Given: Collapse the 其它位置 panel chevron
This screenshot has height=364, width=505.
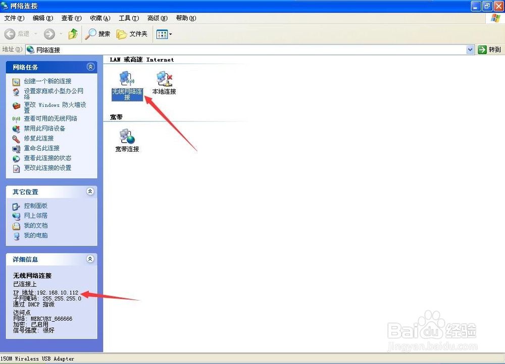Looking at the screenshot, I should click(x=90, y=192).
